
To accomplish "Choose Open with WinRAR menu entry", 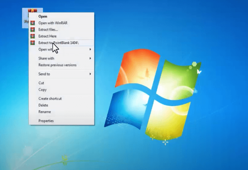I will coord(62,23).
